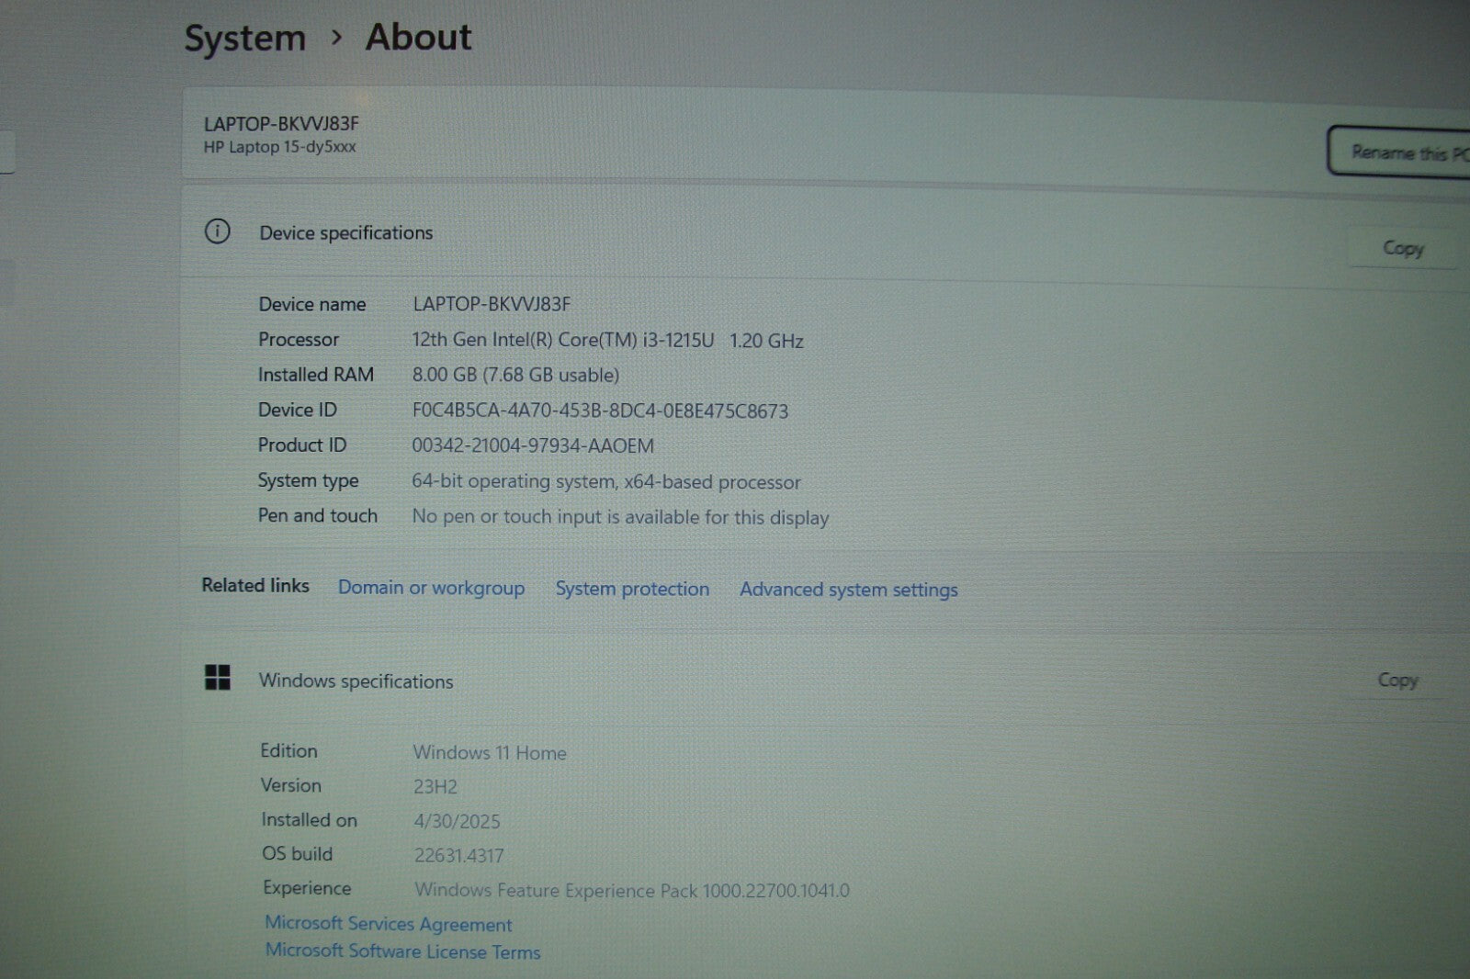Screen dimensions: 1470x979
Task: Open the Domain or workgroup link
Action: tap(431, 588)
